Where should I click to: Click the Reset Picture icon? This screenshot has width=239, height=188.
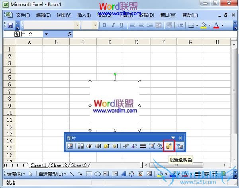(180, 146)
